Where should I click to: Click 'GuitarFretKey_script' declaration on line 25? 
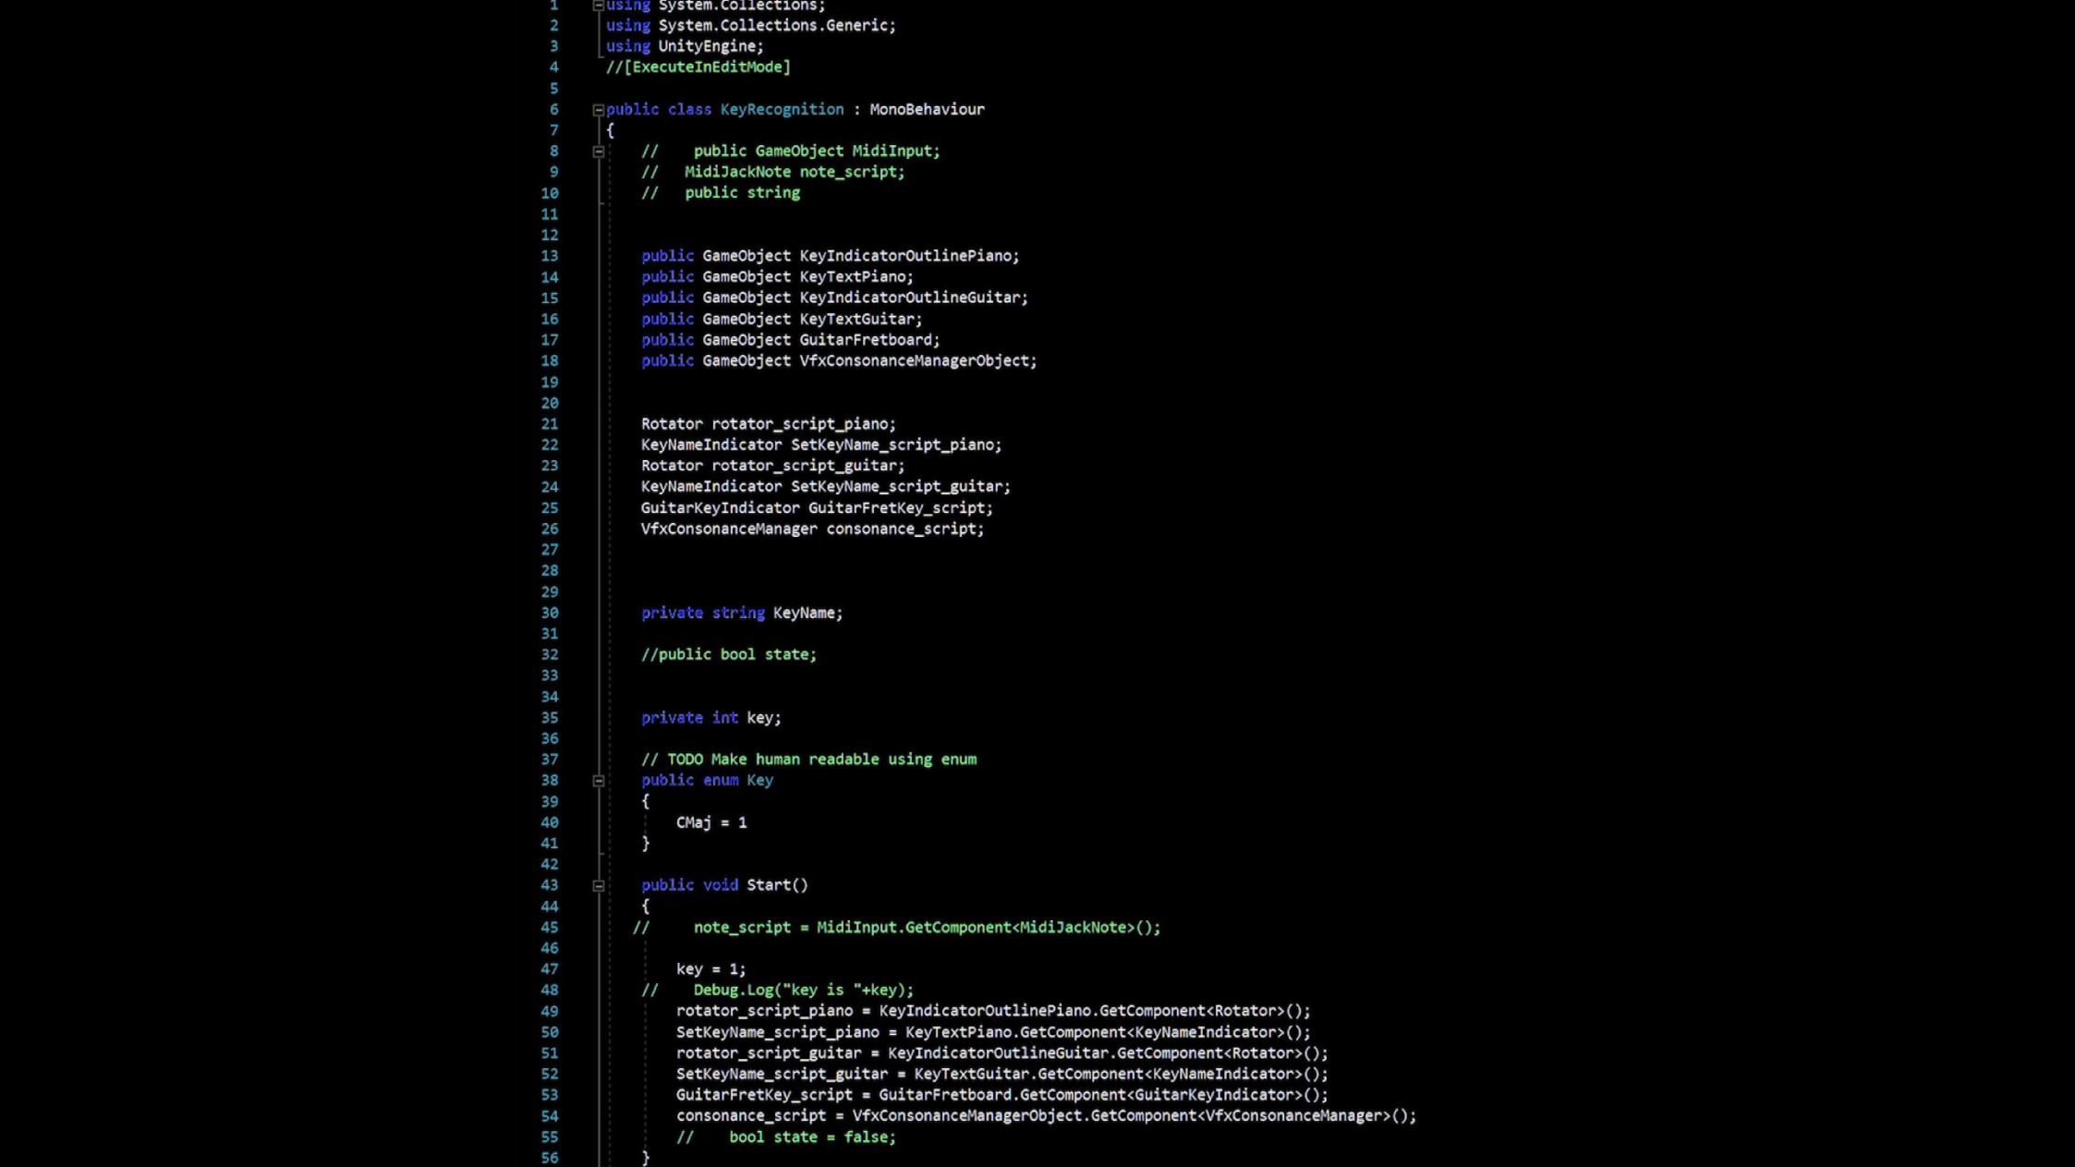tap(896, 508)
